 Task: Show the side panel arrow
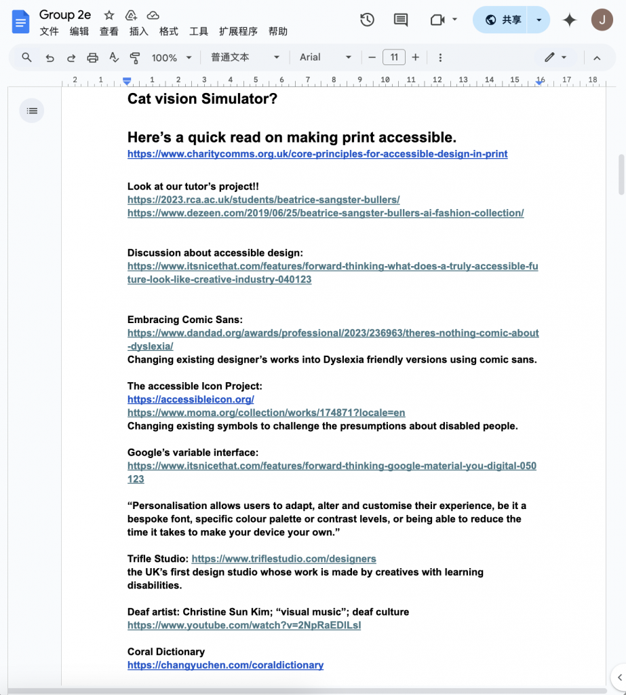tap(619, 677)
